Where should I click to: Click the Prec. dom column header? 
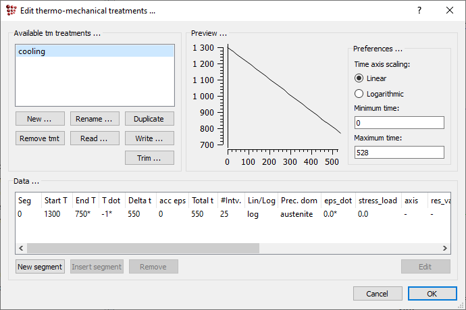pyautogui.click(x=299, y=201)
